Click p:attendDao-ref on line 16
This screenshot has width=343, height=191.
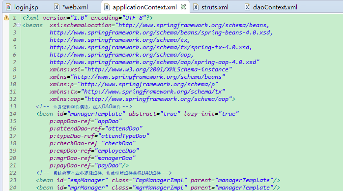pyautogui.click(x=76, y=128)
